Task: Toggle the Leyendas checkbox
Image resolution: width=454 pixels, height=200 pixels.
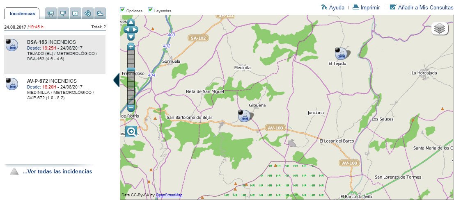Action: (x=150, y=10)
